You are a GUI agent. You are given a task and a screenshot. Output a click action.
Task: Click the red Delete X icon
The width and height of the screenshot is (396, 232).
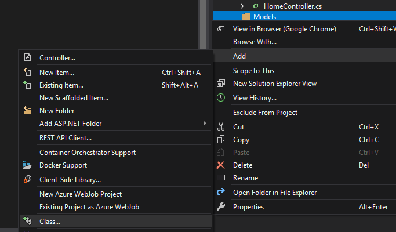pyautogui.click(x=220, y=165)
